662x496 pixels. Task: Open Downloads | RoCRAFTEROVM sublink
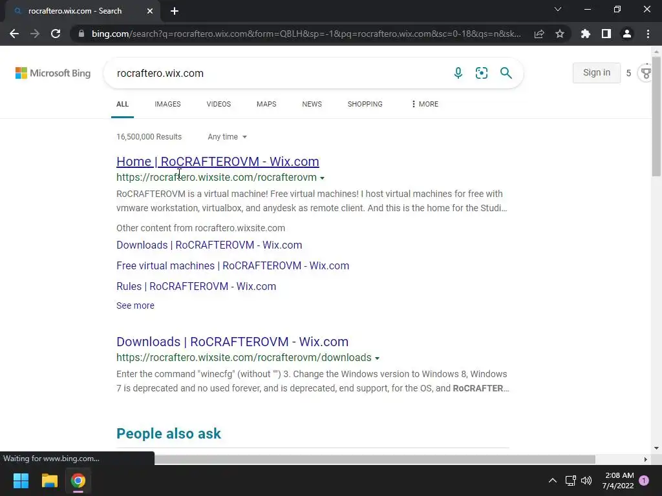click(x=209, y=245)
